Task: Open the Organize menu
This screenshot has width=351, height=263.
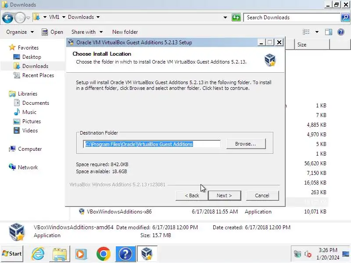Action: click(x=20, y=32)
